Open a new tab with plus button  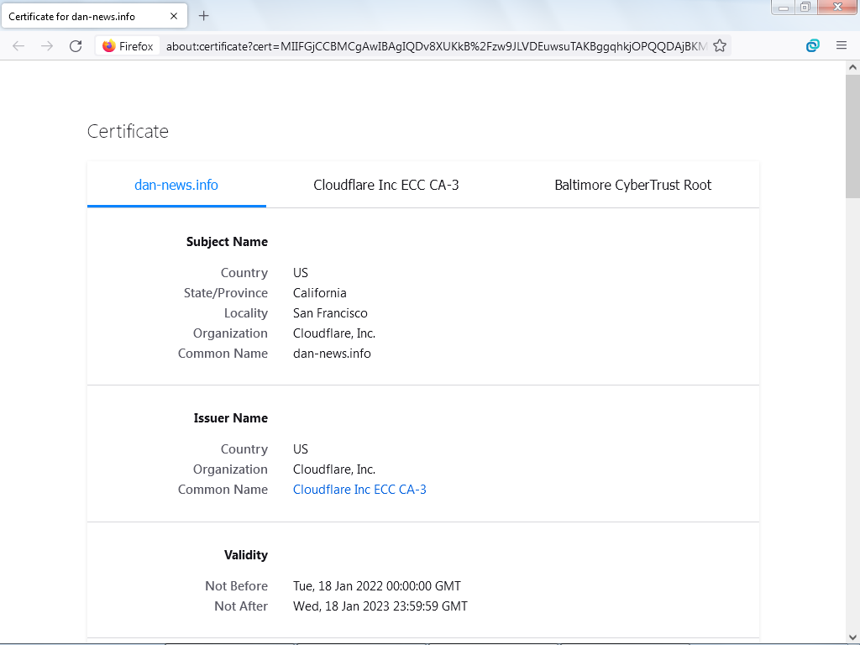click(203, 16)
